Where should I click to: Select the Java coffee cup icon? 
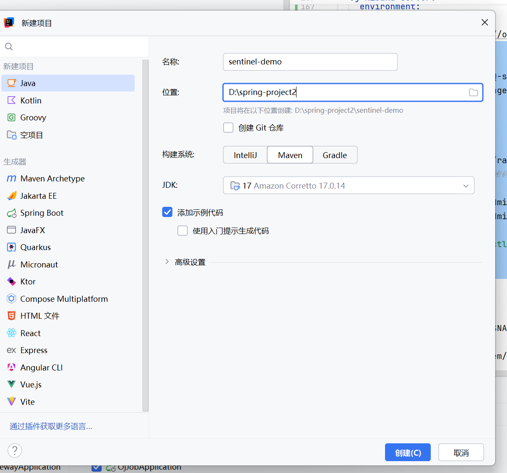(x=11, y=83)
